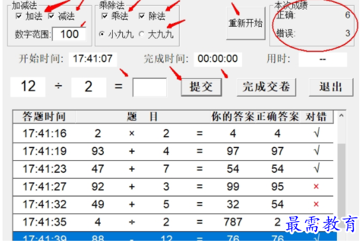Click the 正确 score value 6
The height and width of the screenshot is (244, 363).
347,15
